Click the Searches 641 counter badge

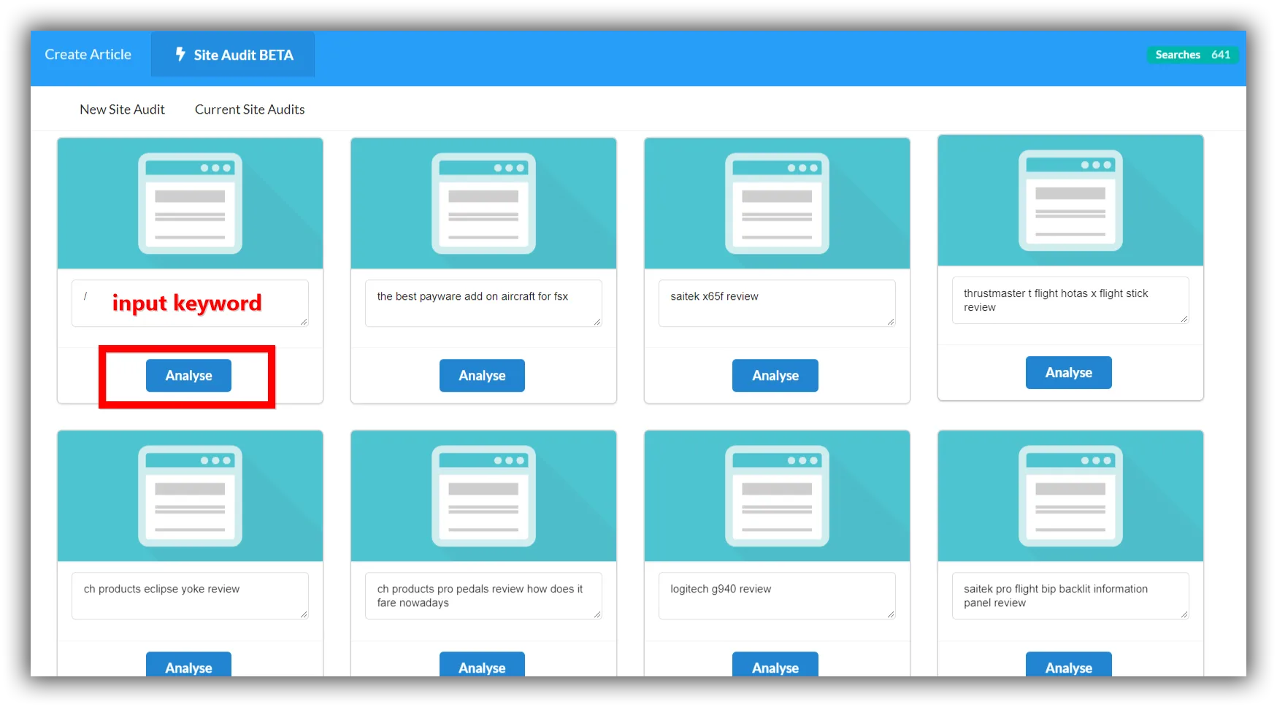click(1192, 55)
